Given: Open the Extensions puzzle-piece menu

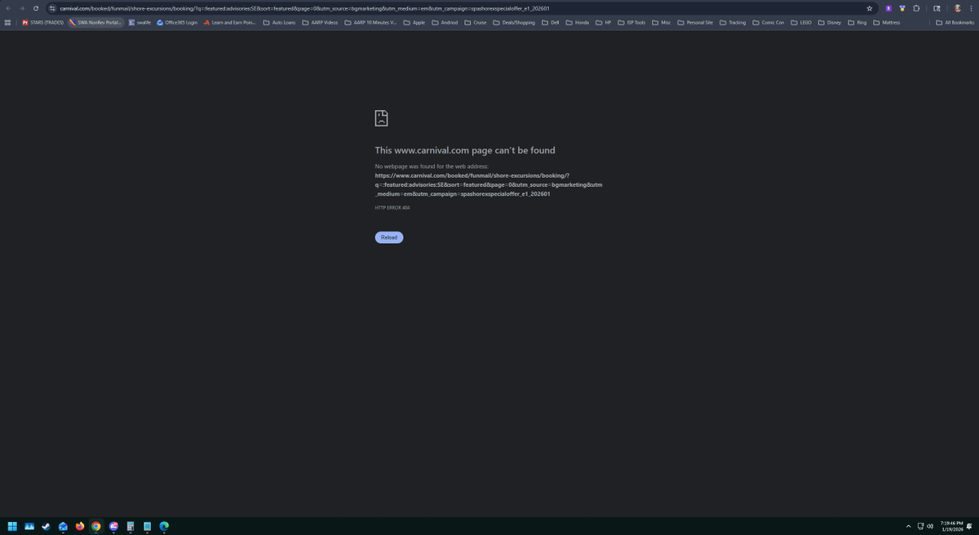Looking at the screenshot, I should tap(916, 8).
